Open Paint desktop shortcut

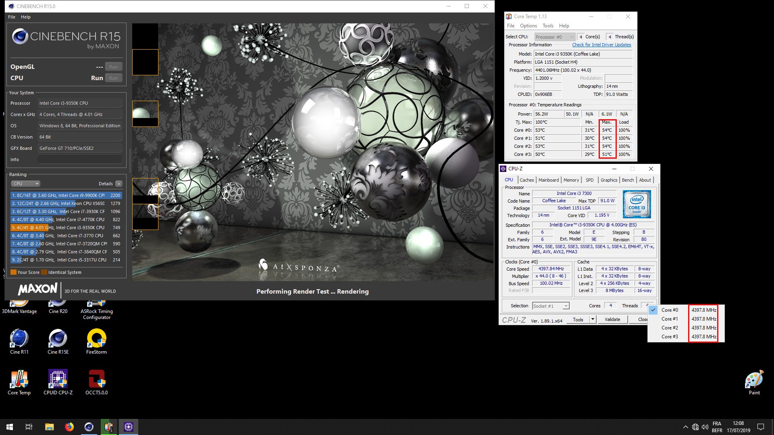(x=754, y=383)
